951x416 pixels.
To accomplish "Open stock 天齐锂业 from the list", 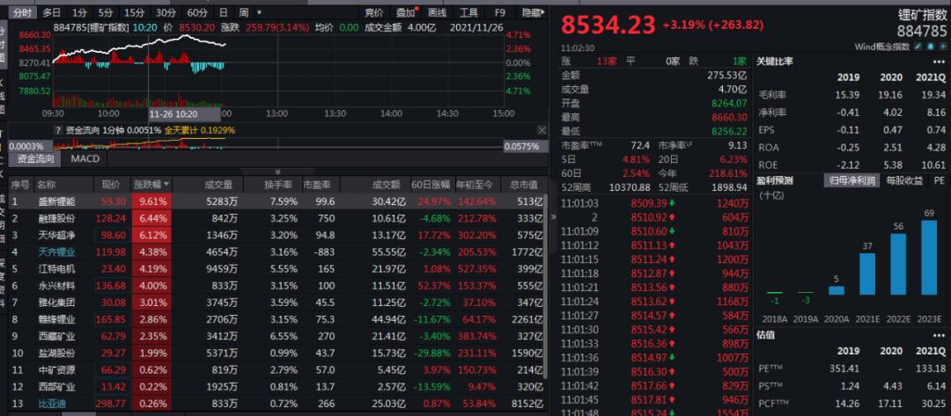I will coord(57,252).
